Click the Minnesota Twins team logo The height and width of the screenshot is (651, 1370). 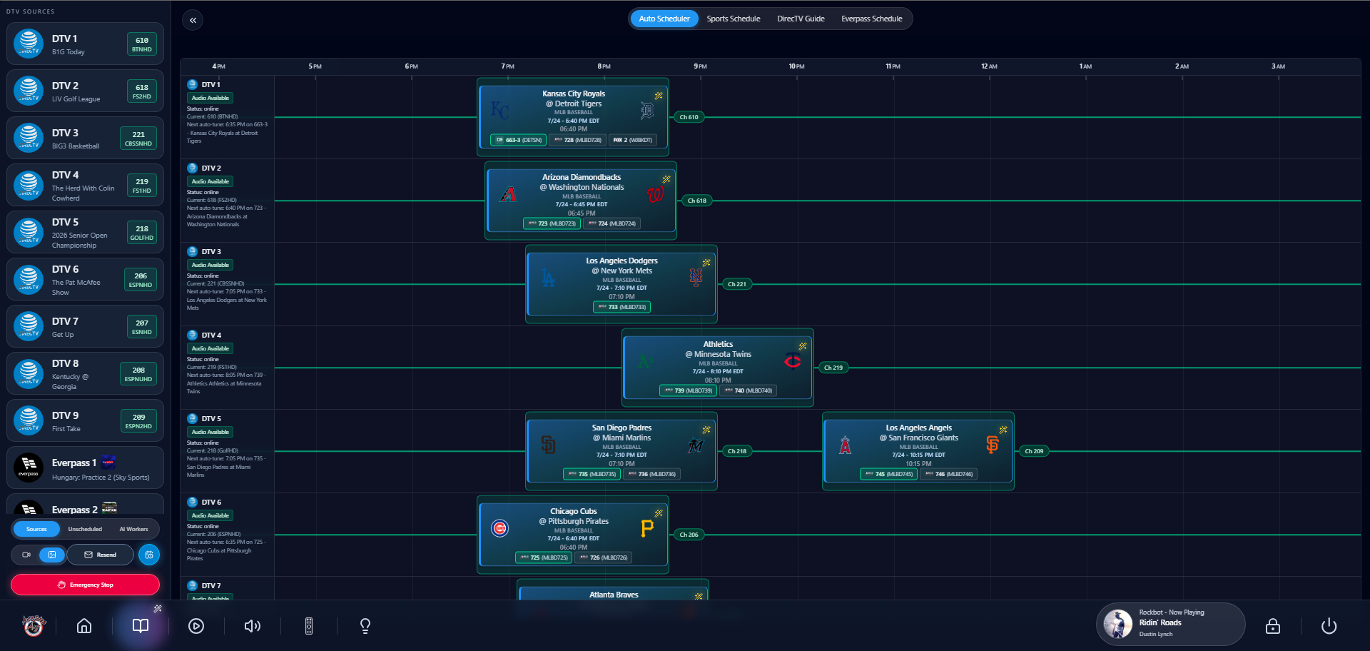(792, 361)
